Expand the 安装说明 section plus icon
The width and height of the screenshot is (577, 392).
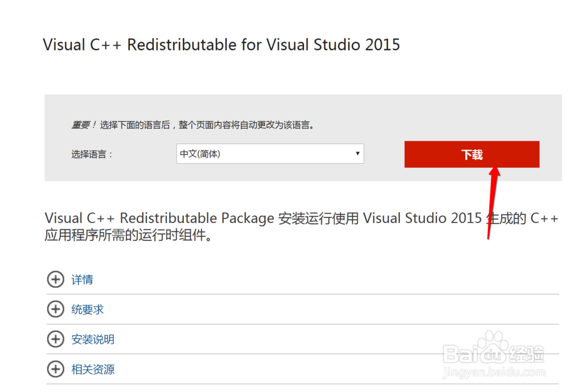tap(55, 339)
